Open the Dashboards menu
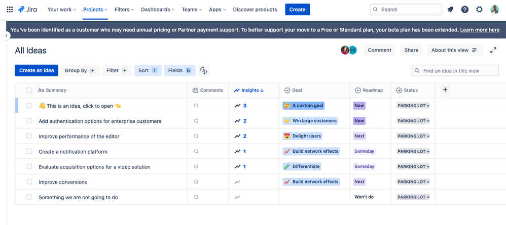506x225 pixels. (158, 10)
